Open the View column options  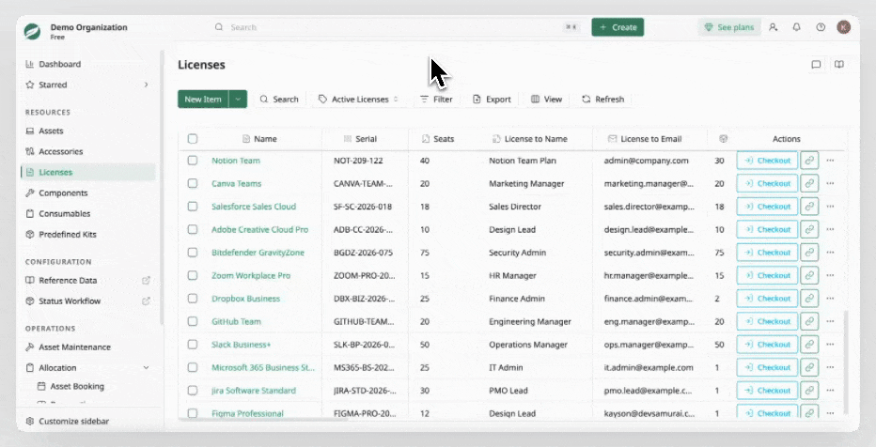click(x=546, y=100)
